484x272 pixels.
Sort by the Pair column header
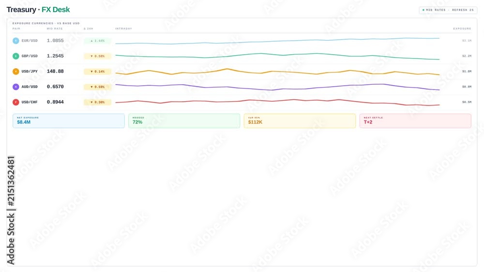[16, 29]
